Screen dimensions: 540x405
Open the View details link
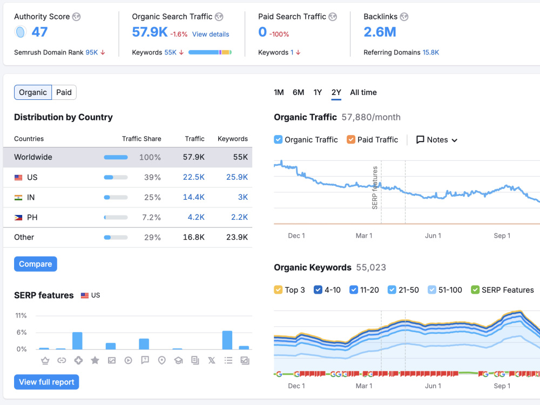point(211,35)
